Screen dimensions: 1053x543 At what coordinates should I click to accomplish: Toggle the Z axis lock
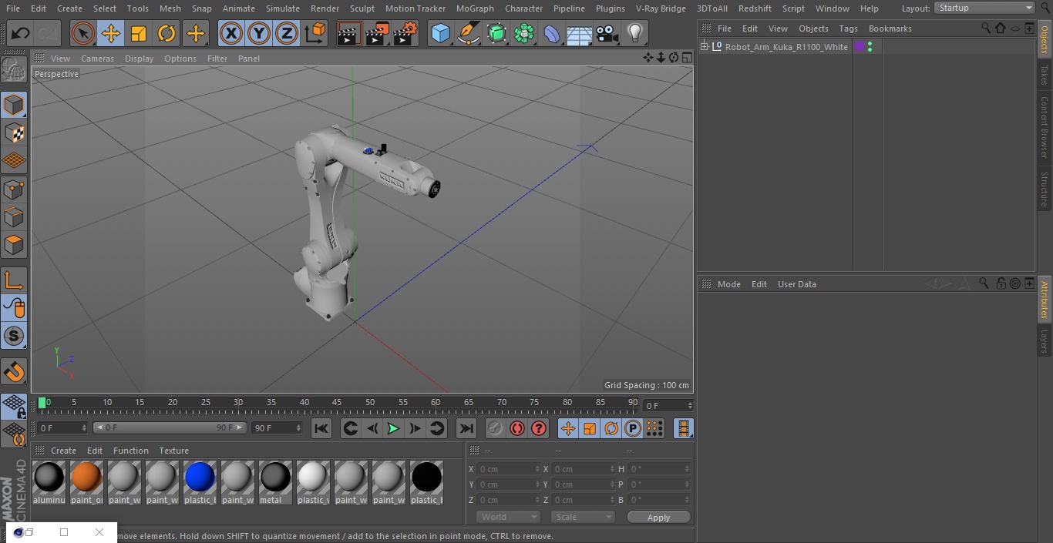click(x=287, y=33)
